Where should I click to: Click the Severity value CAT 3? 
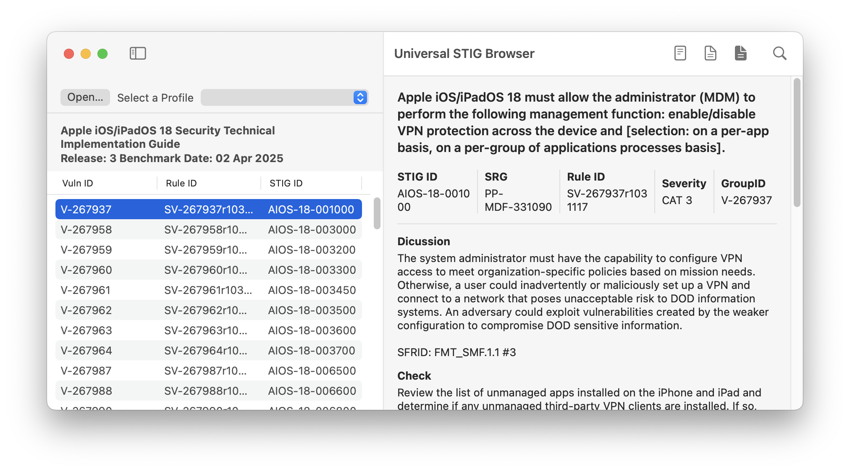click(x=677, y=200)
